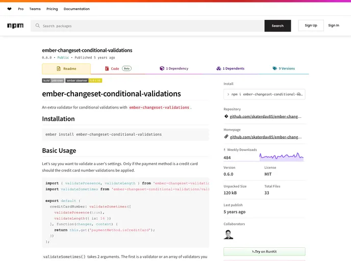Screen dimensions: 351x261
Task: Open the 1 Dependency tab
Action: click(174, 68)
